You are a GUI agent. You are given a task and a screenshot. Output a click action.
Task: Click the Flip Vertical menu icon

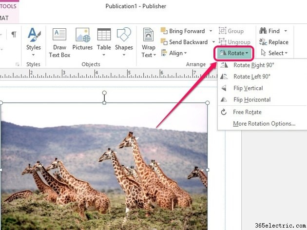(x=224, y=88)
